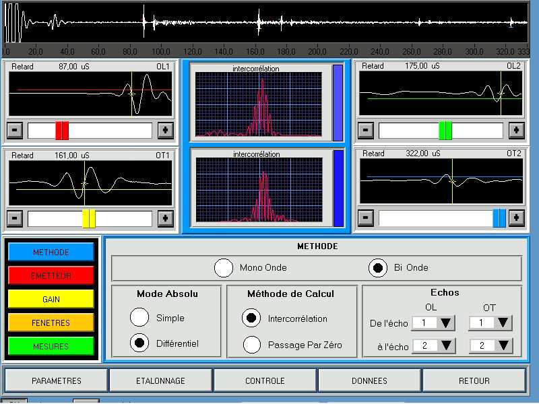Switch to the EMETTEUR section
The width and height of the screenshot is (539, 404).
51,275
